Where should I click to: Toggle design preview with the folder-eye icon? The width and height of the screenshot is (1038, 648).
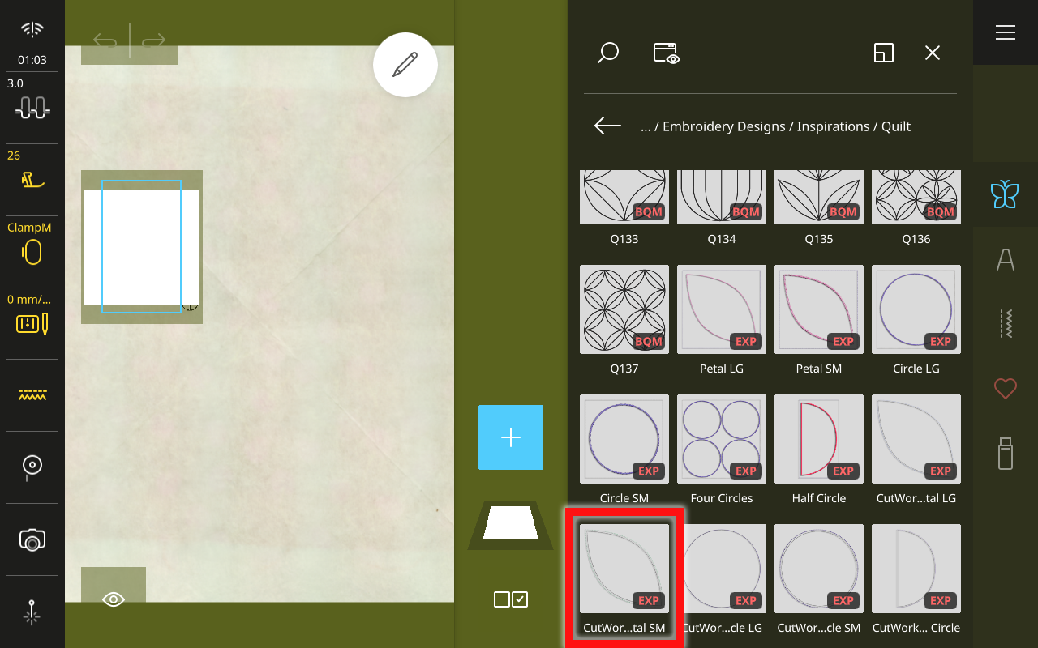click(x=665, y=53)
